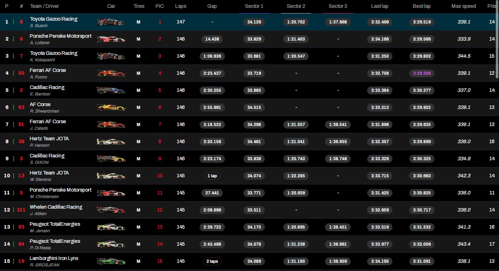Select the yellow #83 AF Corse car icon
Image resolution: width=499 pixels, height=271 pixels.
click(111, 108)
